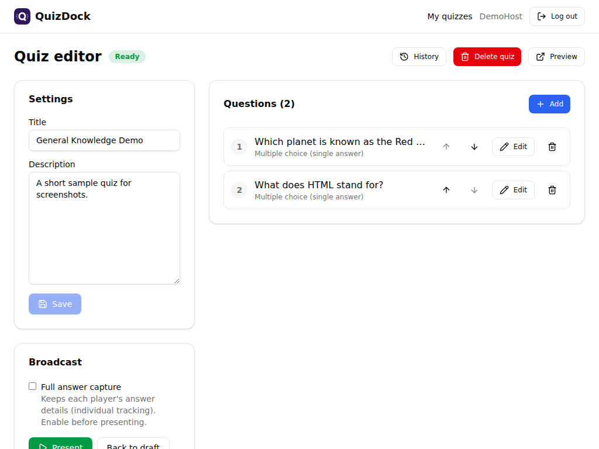Click Back to draft button

coord(133,443)
